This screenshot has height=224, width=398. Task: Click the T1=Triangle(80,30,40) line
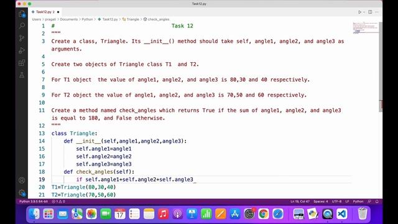pyautogui.click(x=83, y=187)
